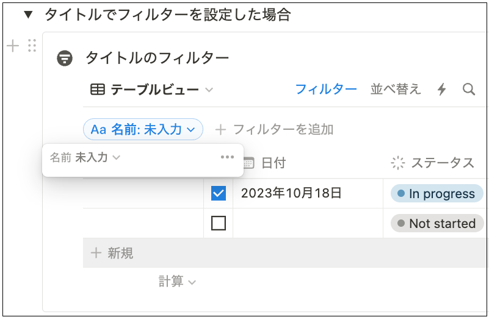Click the six-dot drag handle icon
The height and width of the screenshot is (317, 489).
point(32,46)
